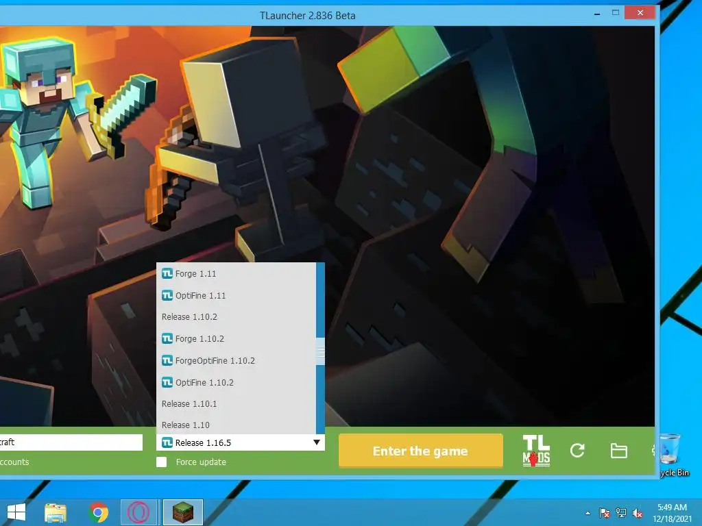Select Forge 1.11 from version list
The width and height of the screenshot is (702, 526).
[236, 273]
